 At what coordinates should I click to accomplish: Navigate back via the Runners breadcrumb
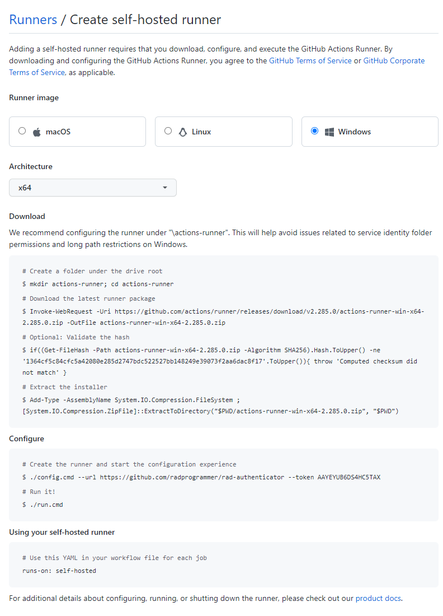(x=33, y=19)
